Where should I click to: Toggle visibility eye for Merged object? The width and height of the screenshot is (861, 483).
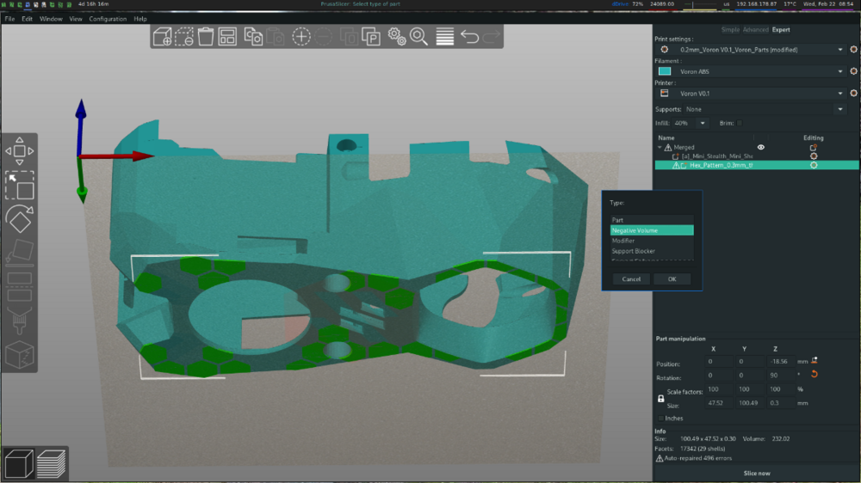[x=760, y=147]
